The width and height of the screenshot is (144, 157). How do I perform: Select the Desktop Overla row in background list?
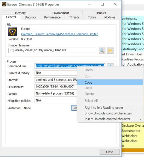click(x=133, y=126)
